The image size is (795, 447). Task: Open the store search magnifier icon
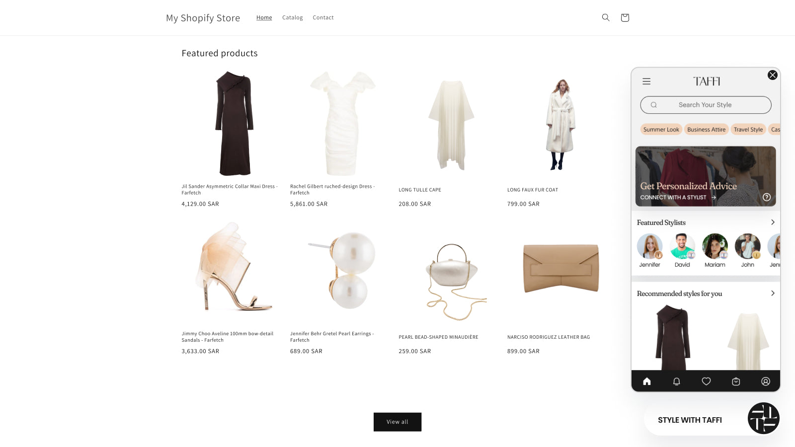[x=605, y=17]
